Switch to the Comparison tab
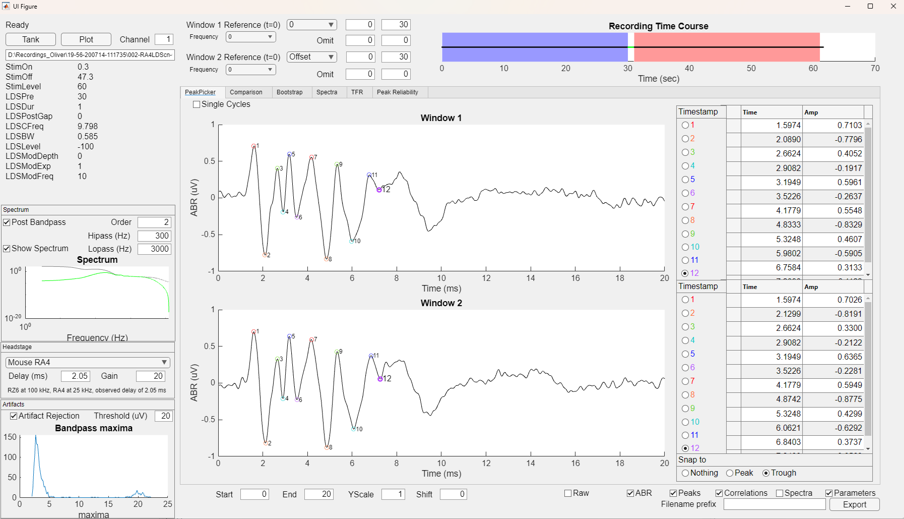The image size is (904, 519). [246, 92]
